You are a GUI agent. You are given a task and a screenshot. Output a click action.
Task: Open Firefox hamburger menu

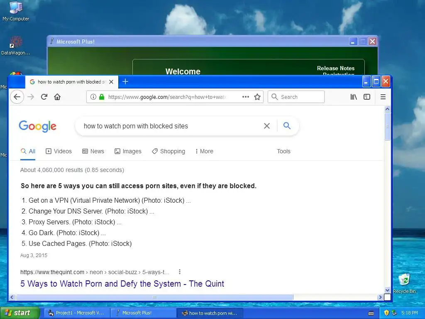pos(383,97)
